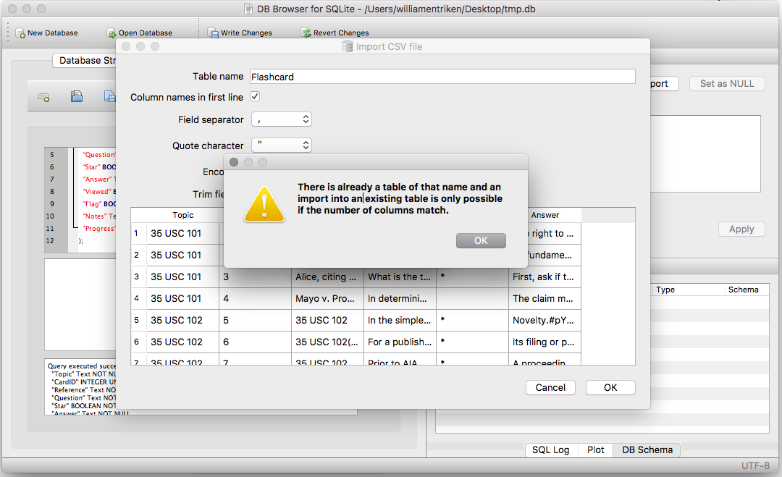Select 'In the simple...' cell in row 5
The image size is (782, 477).
click(400, 321)
